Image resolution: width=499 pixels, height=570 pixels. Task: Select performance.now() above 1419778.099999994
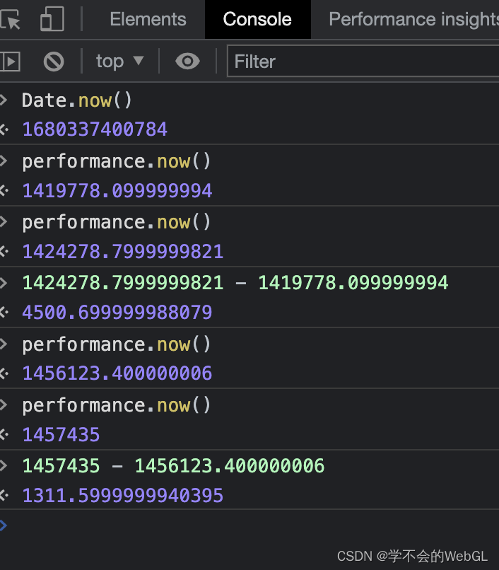coord(117,161)
